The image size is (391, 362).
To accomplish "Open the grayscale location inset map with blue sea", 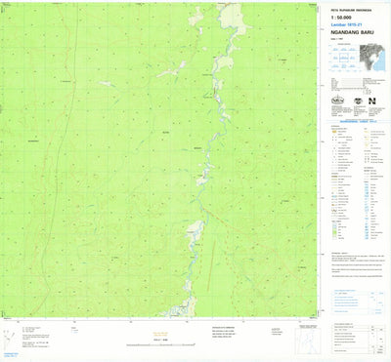I will click(x=372, y=58).
